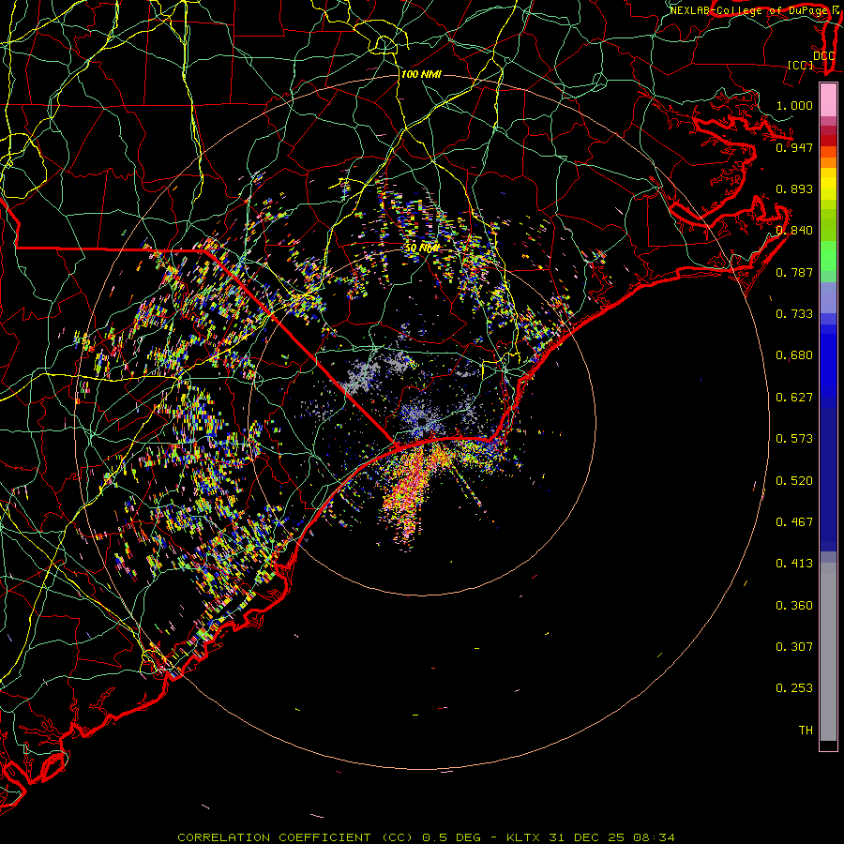844x844 pixels.
Task: Click the [CC] label above the legend
Action: 801,65
